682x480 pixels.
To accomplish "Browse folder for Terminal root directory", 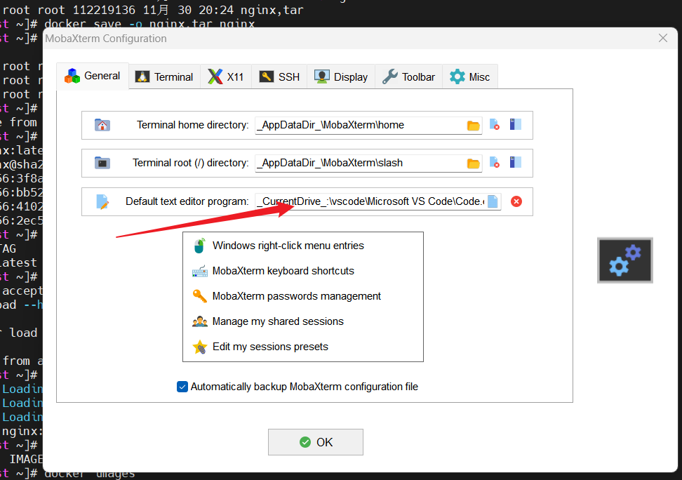I will pos(473,164).
